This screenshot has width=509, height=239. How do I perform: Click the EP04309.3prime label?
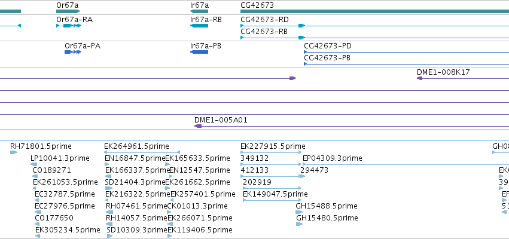(333, 158)
